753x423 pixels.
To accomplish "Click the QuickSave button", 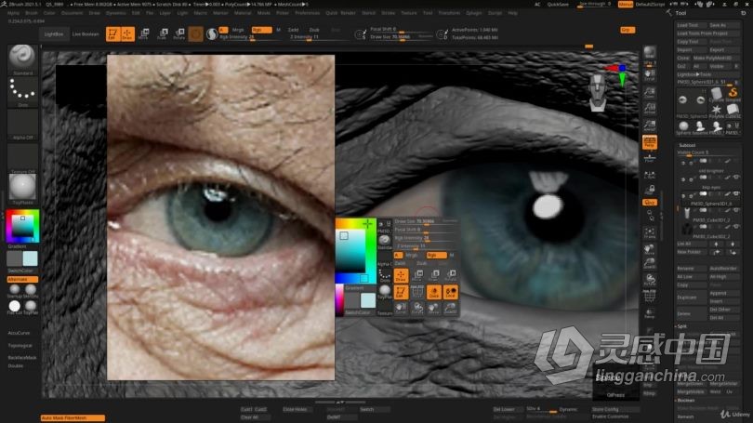I will click(x=558, y=5).
